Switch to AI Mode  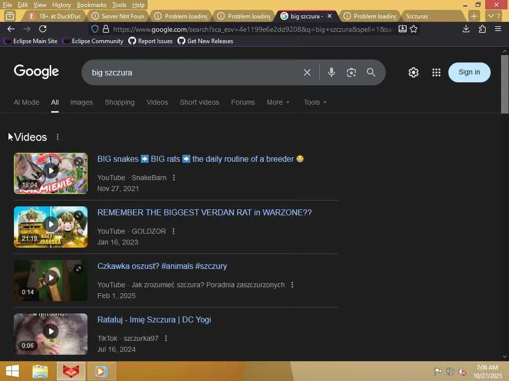click(26, 102)
